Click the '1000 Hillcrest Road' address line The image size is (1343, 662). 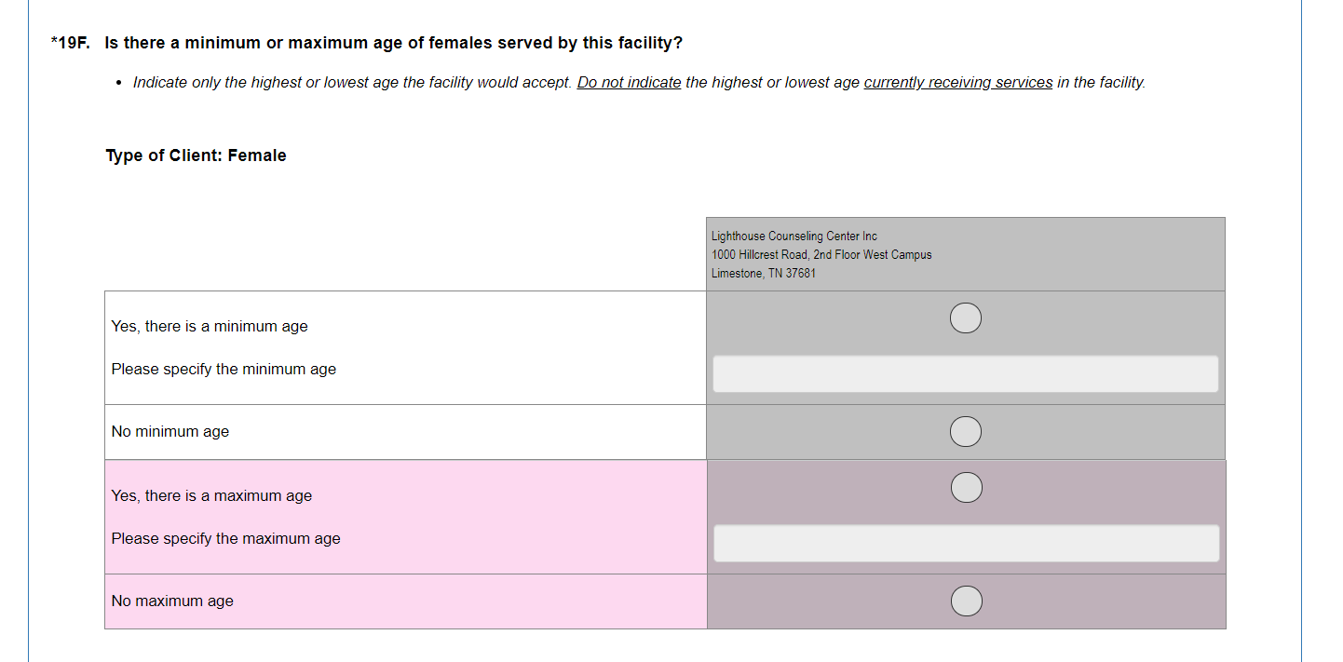point(821,255)
